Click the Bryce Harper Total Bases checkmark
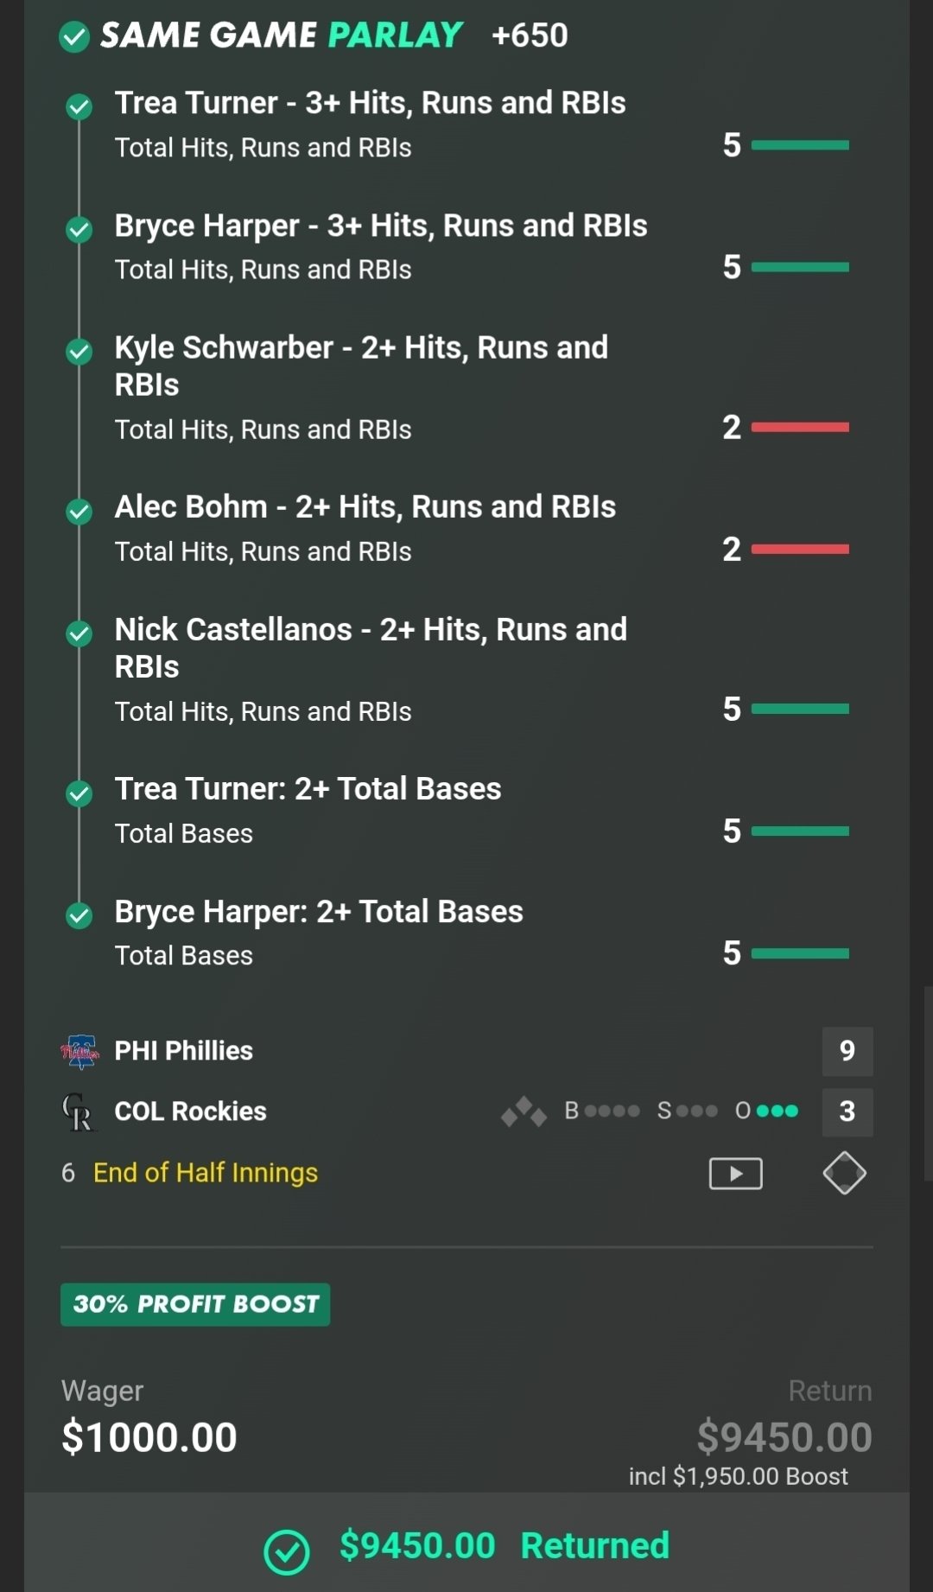The width and height of the screenshot is (933, 1592). (79, 915)
